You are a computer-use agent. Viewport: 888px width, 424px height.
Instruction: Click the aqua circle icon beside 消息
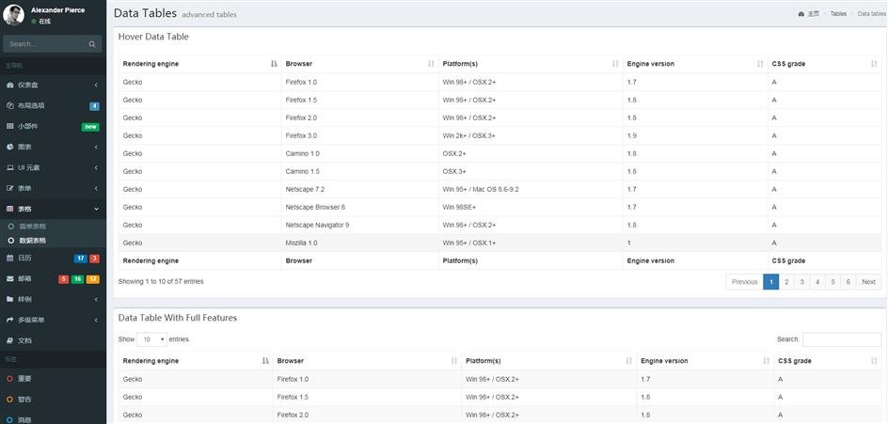click(x=9, y=420)
